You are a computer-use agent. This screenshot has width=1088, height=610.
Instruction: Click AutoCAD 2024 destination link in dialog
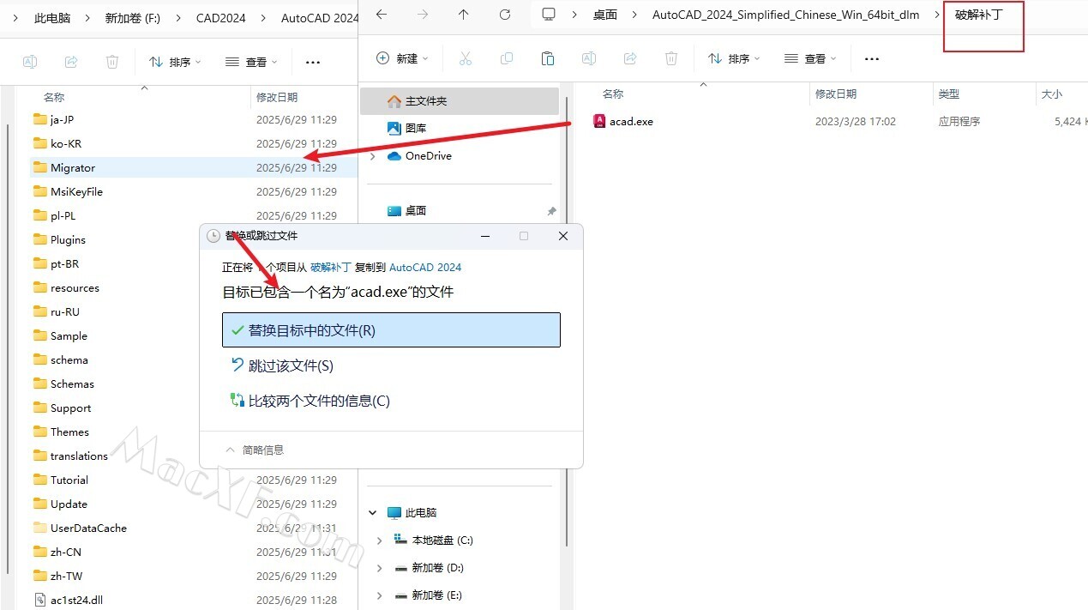click(x=425, y=267)
